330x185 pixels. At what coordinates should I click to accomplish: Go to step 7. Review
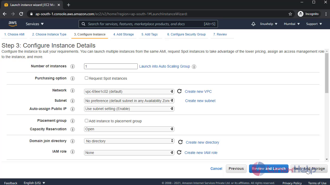pyautogui.click(x=220, y=34)
